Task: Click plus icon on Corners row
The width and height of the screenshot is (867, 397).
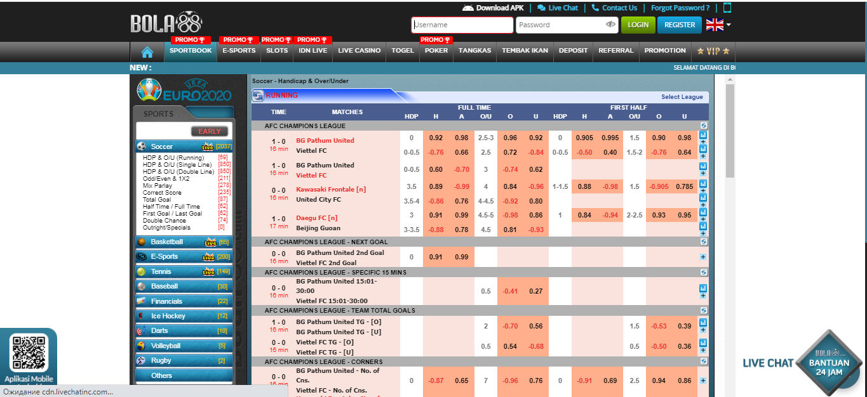Action: point(703,381)
